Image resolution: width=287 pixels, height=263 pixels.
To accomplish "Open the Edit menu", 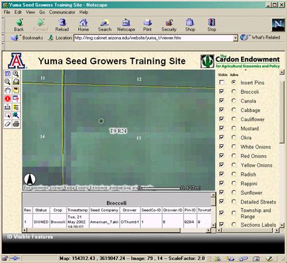I will [18, 12].
